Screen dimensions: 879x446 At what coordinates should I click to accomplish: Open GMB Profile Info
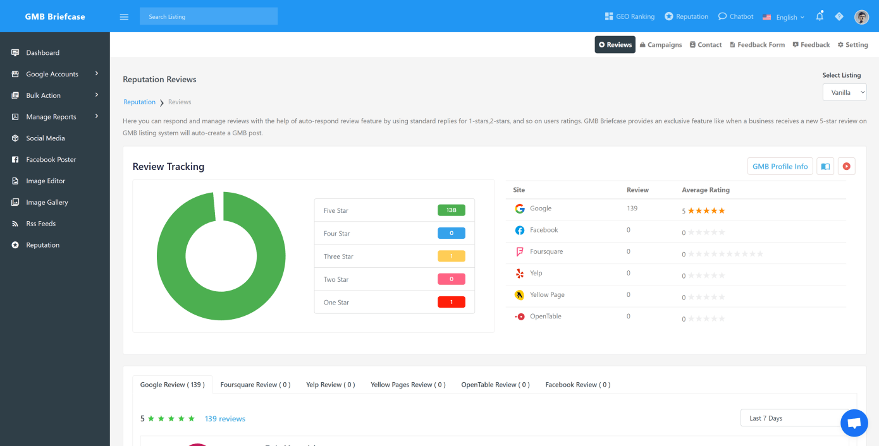click(780, 166)
